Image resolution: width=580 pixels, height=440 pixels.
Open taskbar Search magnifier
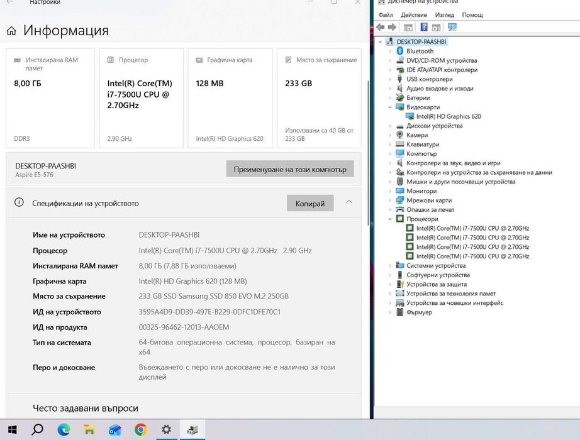37,430
